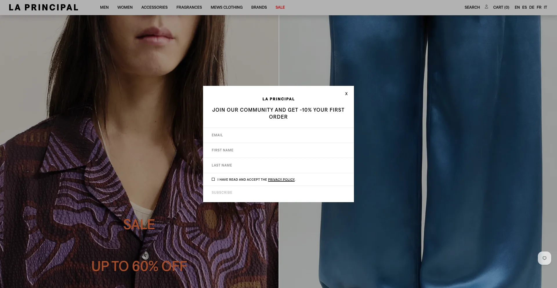Image resolution: width=557 pixels, height=288 pixels.
Task: Focus the First Name field
Action: tap(278, 150)
